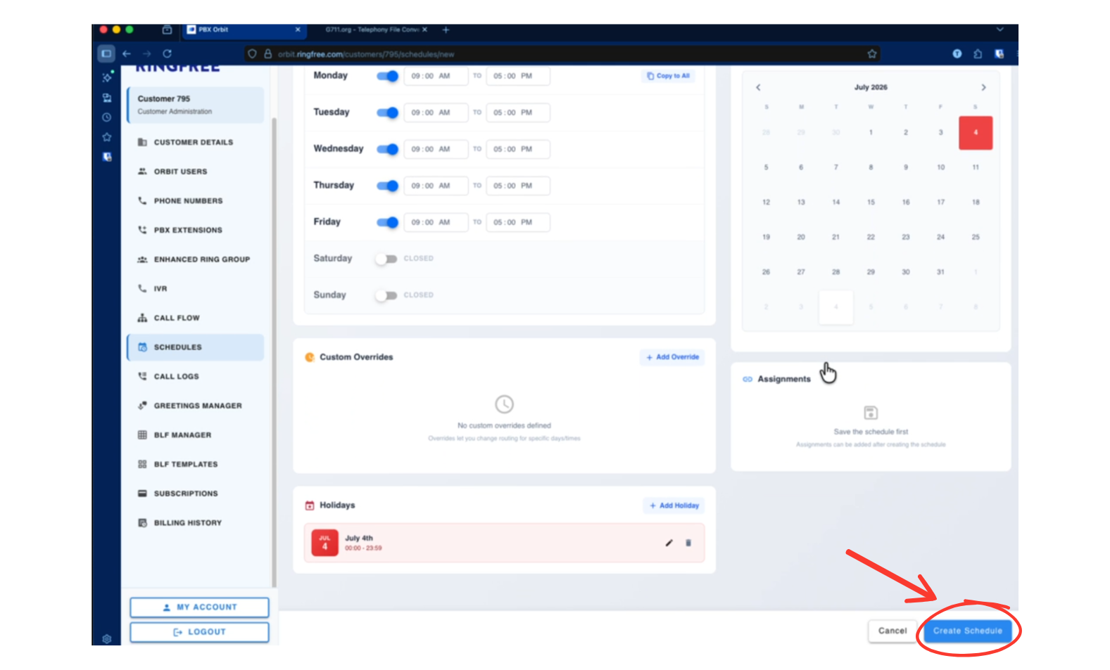Open settings gear icon at bottom left
The image size is (1110, 670).
point(107,638)
